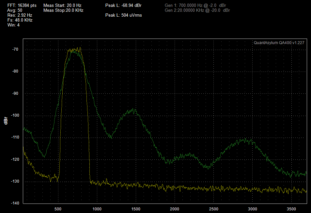
Task: Select the Avg: 50 text
Action: coord(15,10)
